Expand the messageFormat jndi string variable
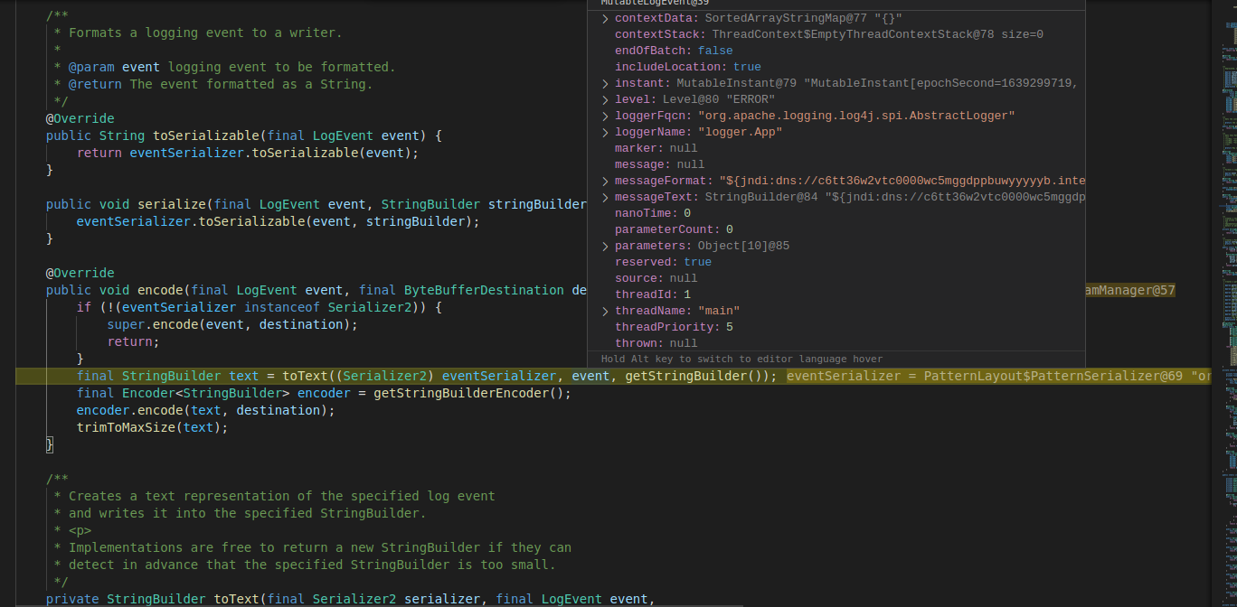This screenshot has width=1237, height=607. tap(604, 180)
